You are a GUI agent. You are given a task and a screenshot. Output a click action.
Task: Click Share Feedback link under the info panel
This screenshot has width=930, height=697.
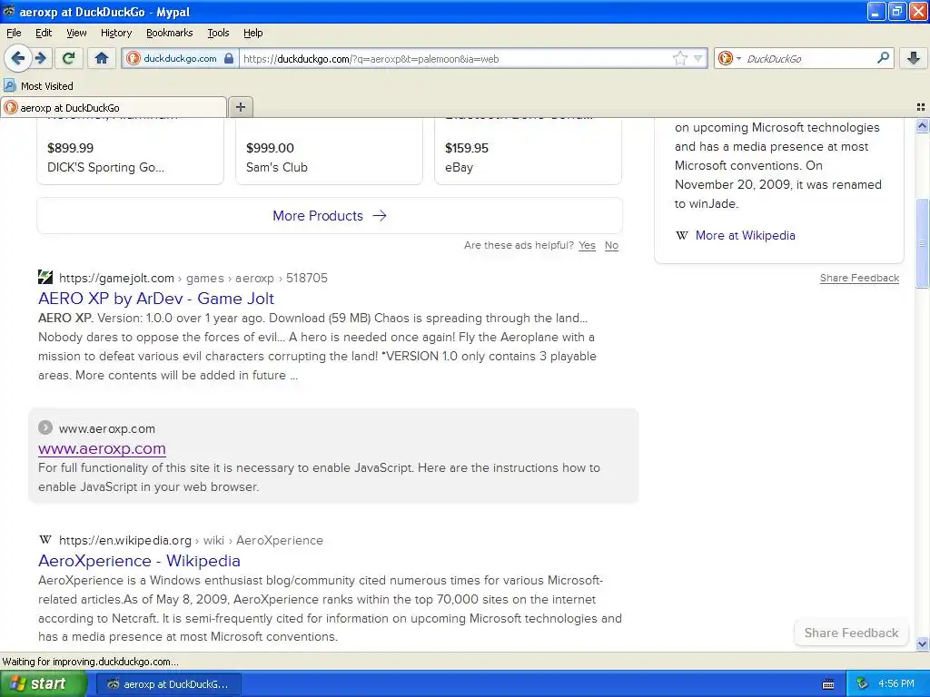859,278
